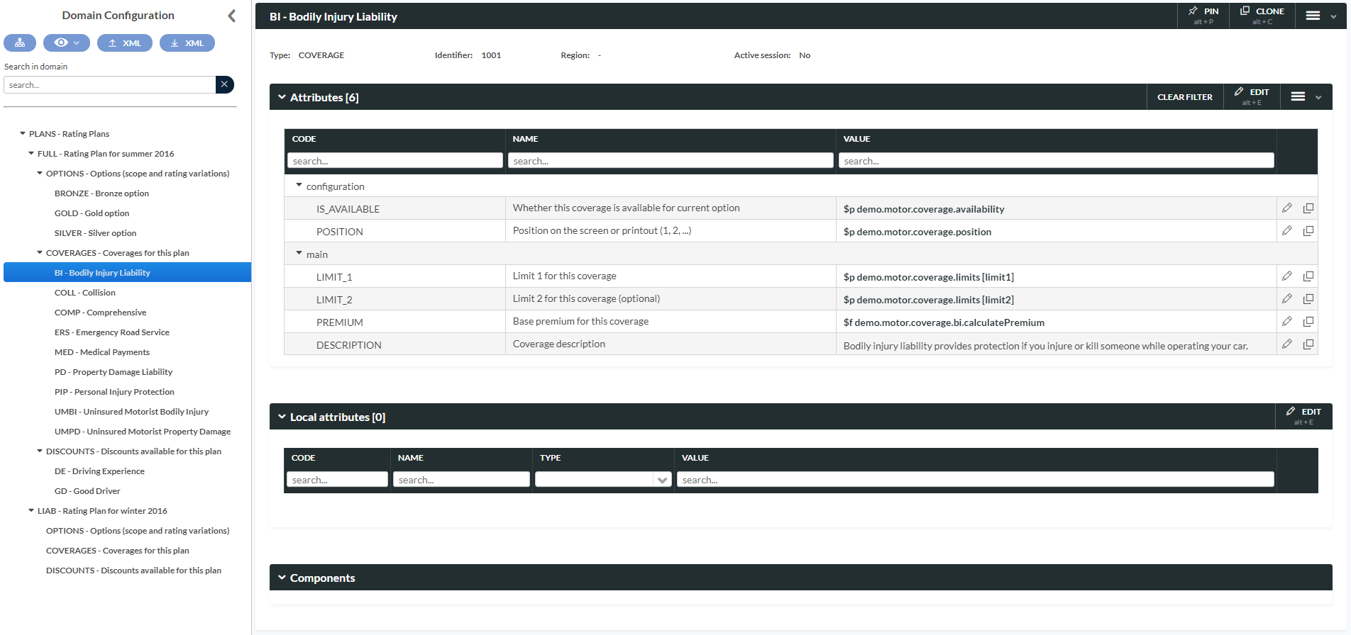Edit the IS_AVAILABLE attribute with pencil
1351x635 pixels.
[1287, 208]
